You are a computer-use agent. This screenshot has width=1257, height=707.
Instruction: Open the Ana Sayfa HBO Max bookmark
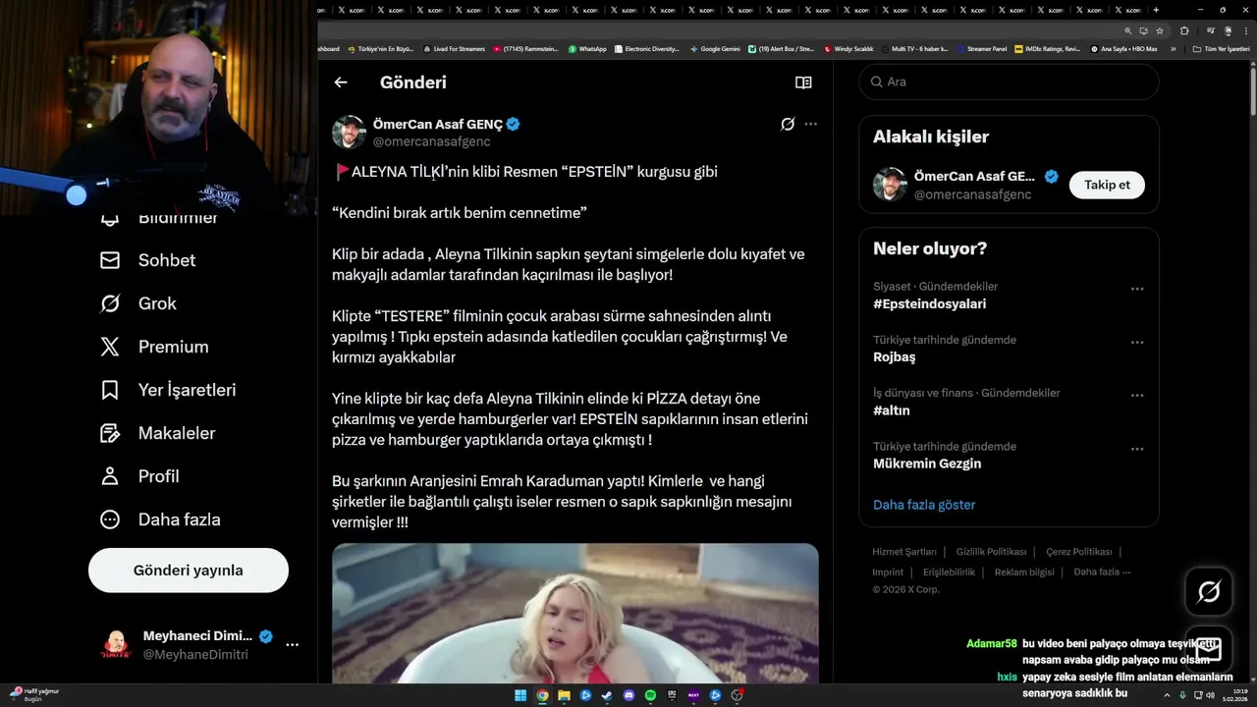pos(1124,49)
